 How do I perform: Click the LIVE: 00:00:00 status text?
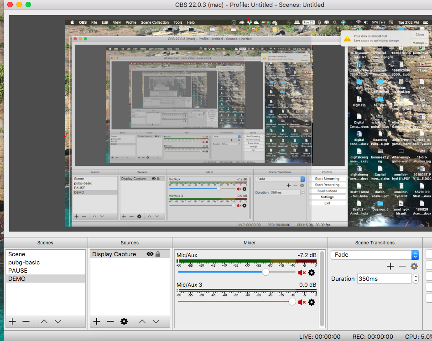pyautogui.click(x=320, y=336)
